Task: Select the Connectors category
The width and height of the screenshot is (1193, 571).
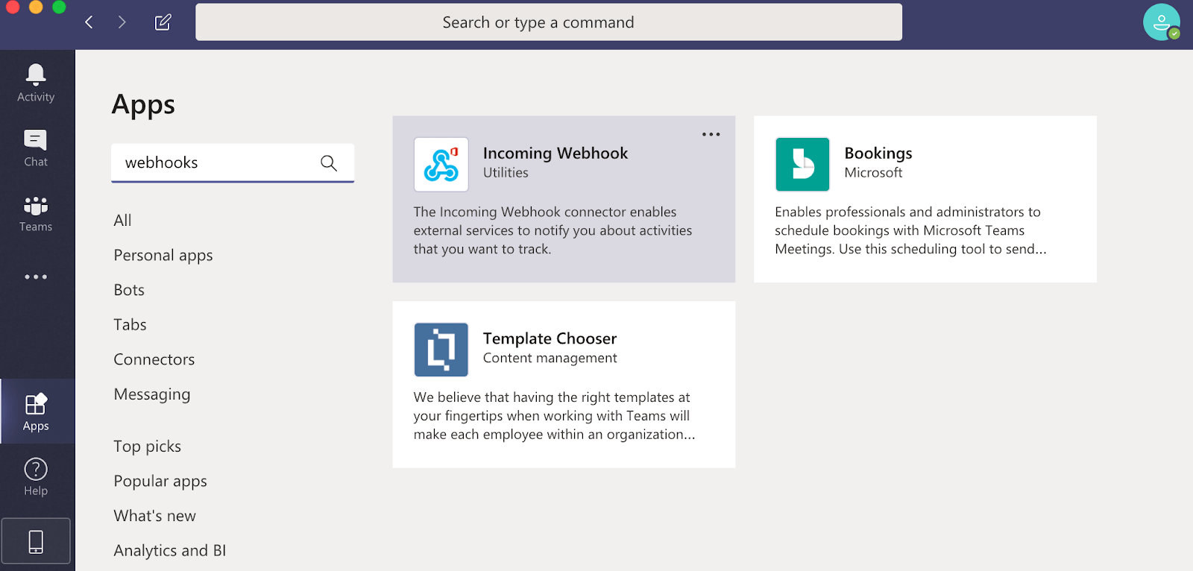Action: pos(154,359)
